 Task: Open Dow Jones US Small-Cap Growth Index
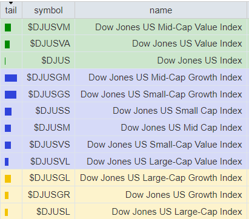(x=161, y=94)
